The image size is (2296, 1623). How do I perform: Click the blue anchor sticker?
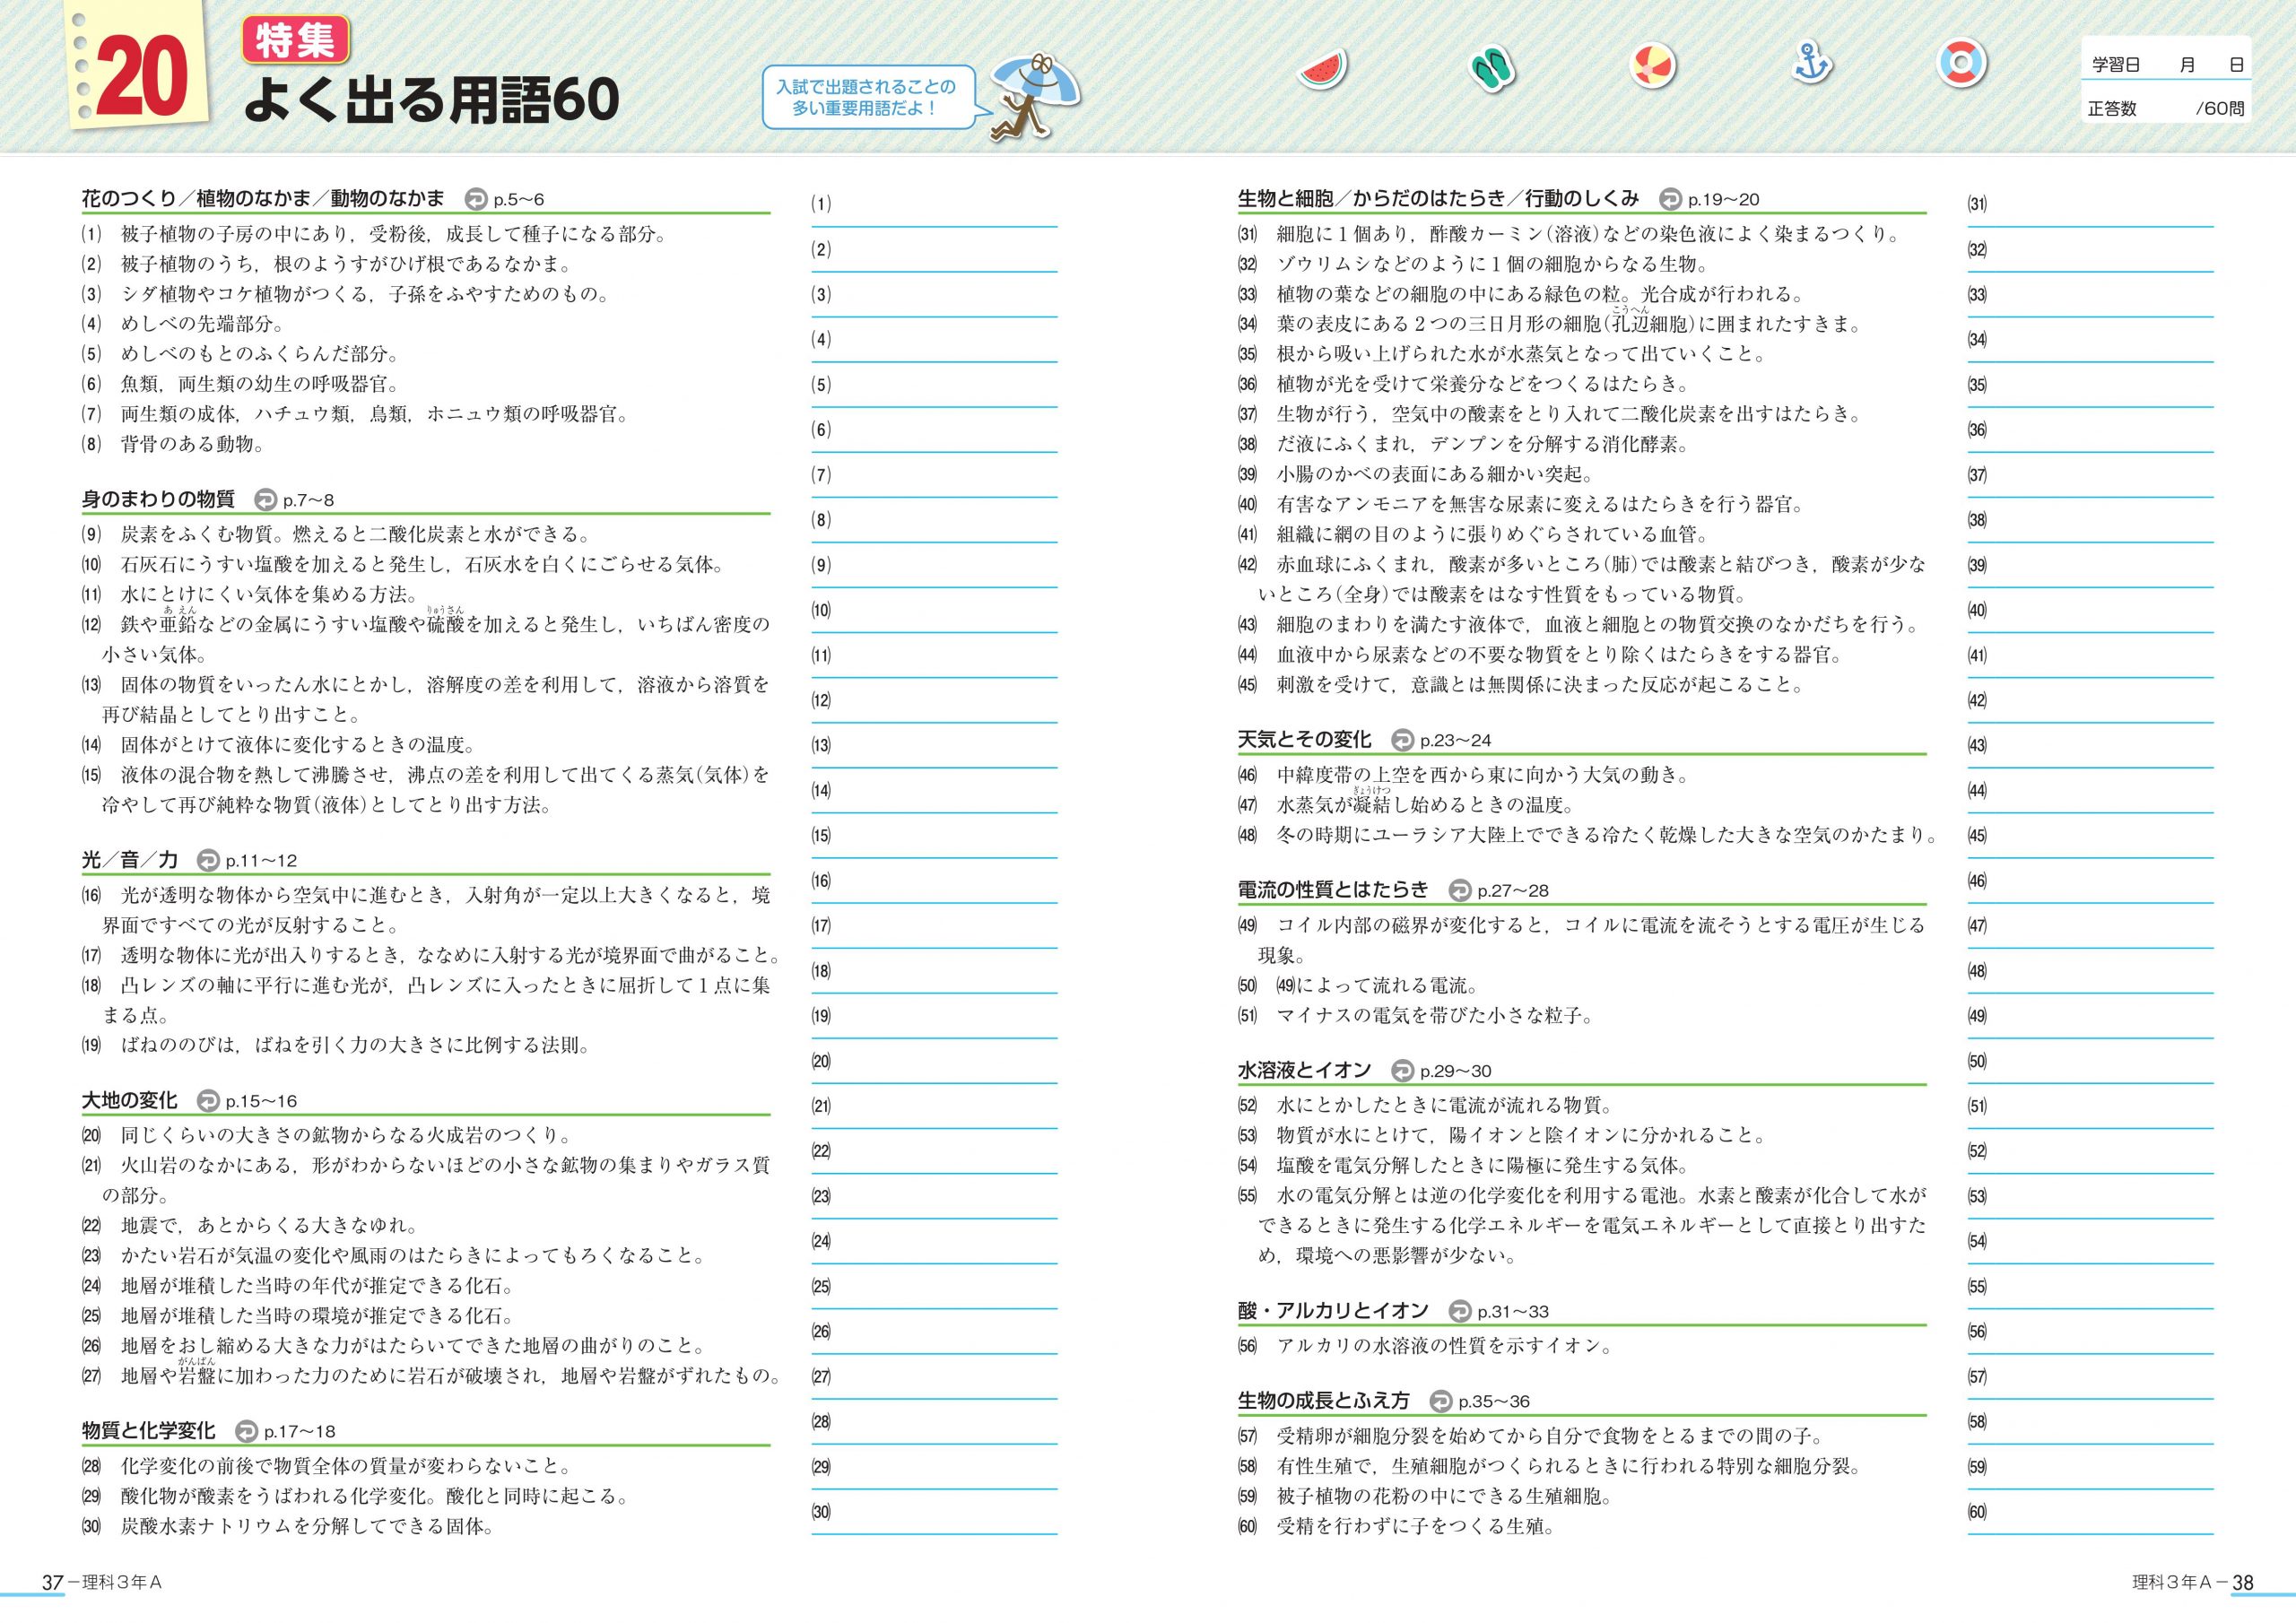[1811, 63]
